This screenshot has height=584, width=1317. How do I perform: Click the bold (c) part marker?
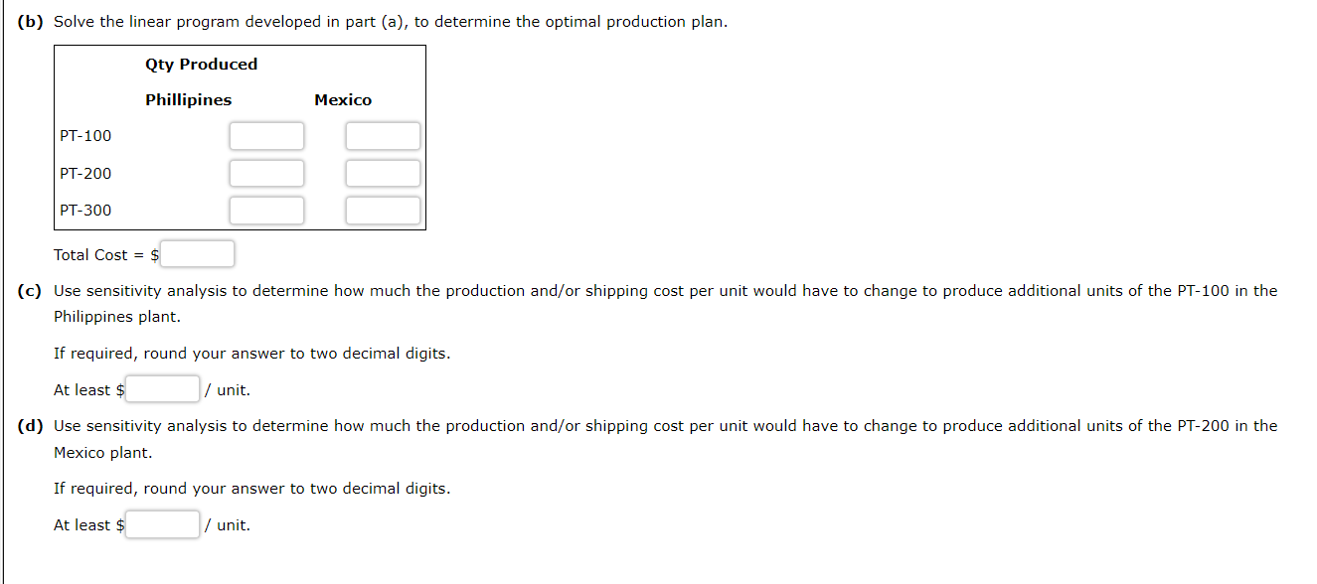click(30, 291)
